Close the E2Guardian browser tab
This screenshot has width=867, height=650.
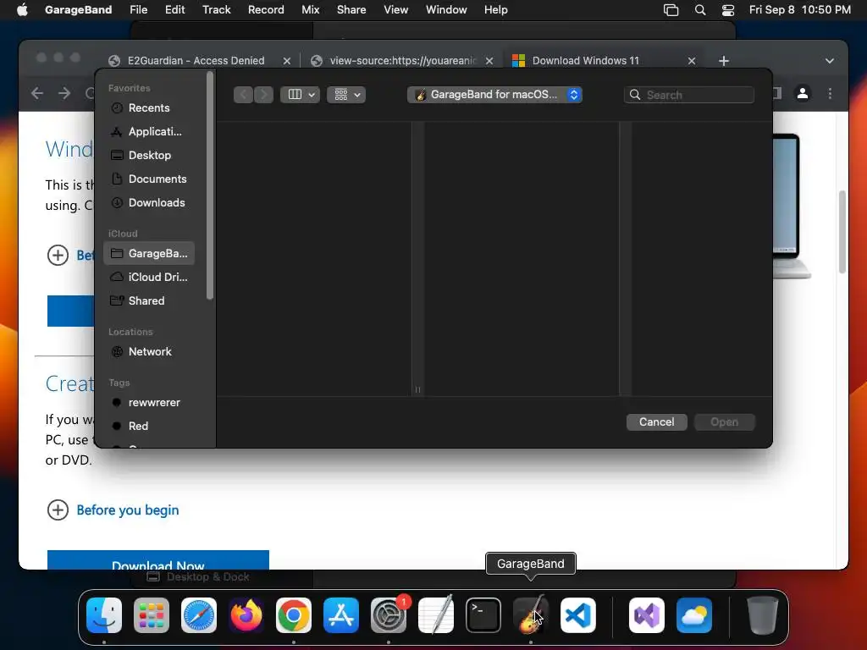[286, 61]
